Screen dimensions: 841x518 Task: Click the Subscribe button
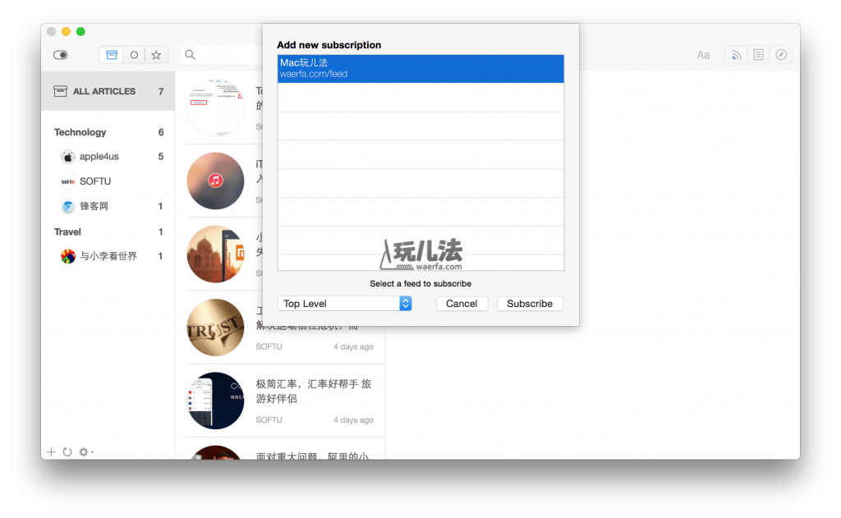point(530,304)
